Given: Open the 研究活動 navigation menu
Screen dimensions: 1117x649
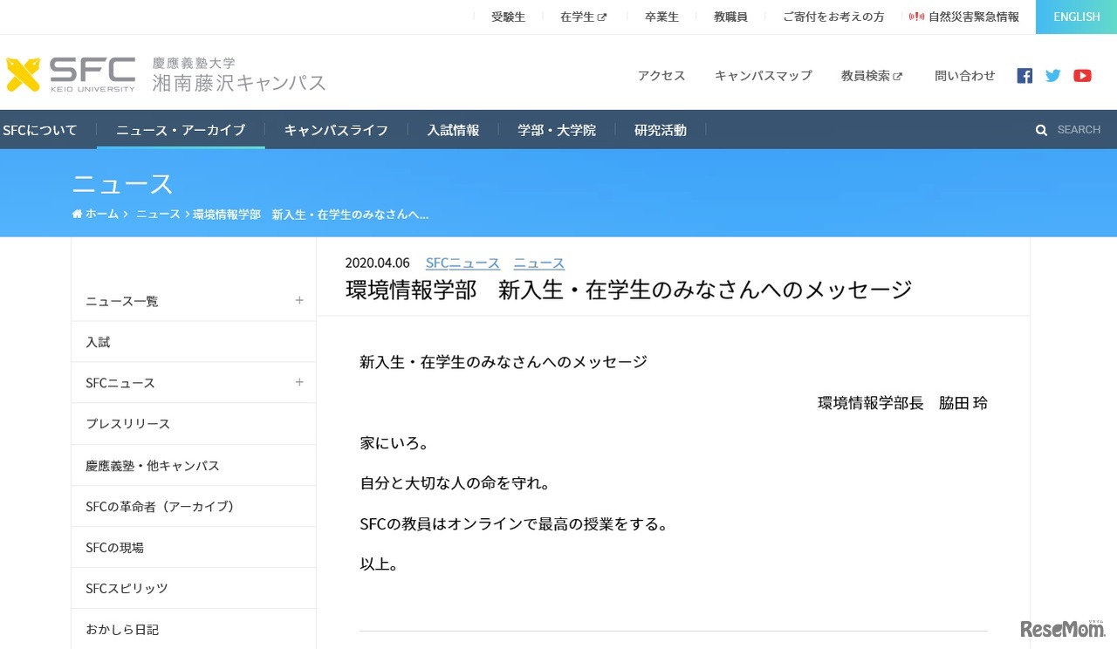Looking at the screenshot, I should click(x=661, y=129).
